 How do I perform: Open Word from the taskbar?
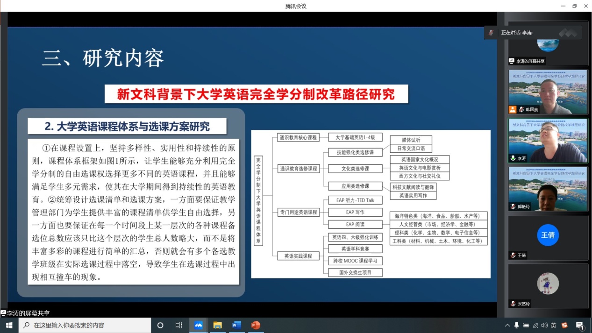(236, 325)
